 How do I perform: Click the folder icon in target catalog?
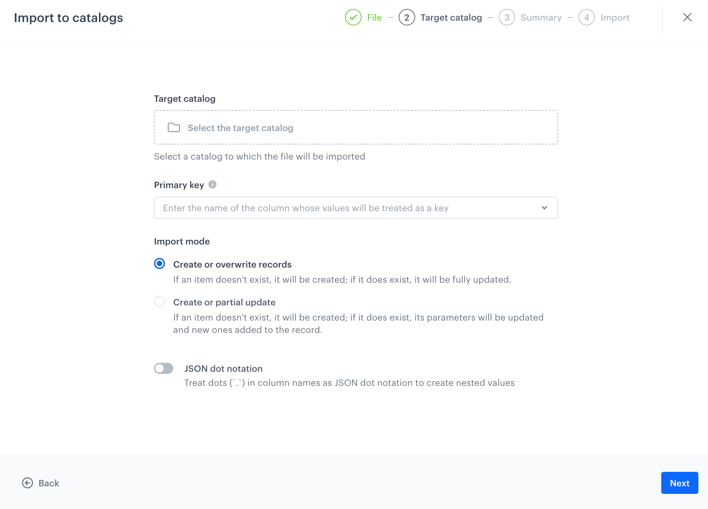point(174,128)
